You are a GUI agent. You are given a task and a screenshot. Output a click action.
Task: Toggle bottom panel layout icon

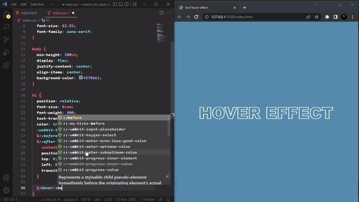[x=121, y=4]
